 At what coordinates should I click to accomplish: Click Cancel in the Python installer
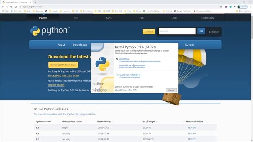coord(171,90)
